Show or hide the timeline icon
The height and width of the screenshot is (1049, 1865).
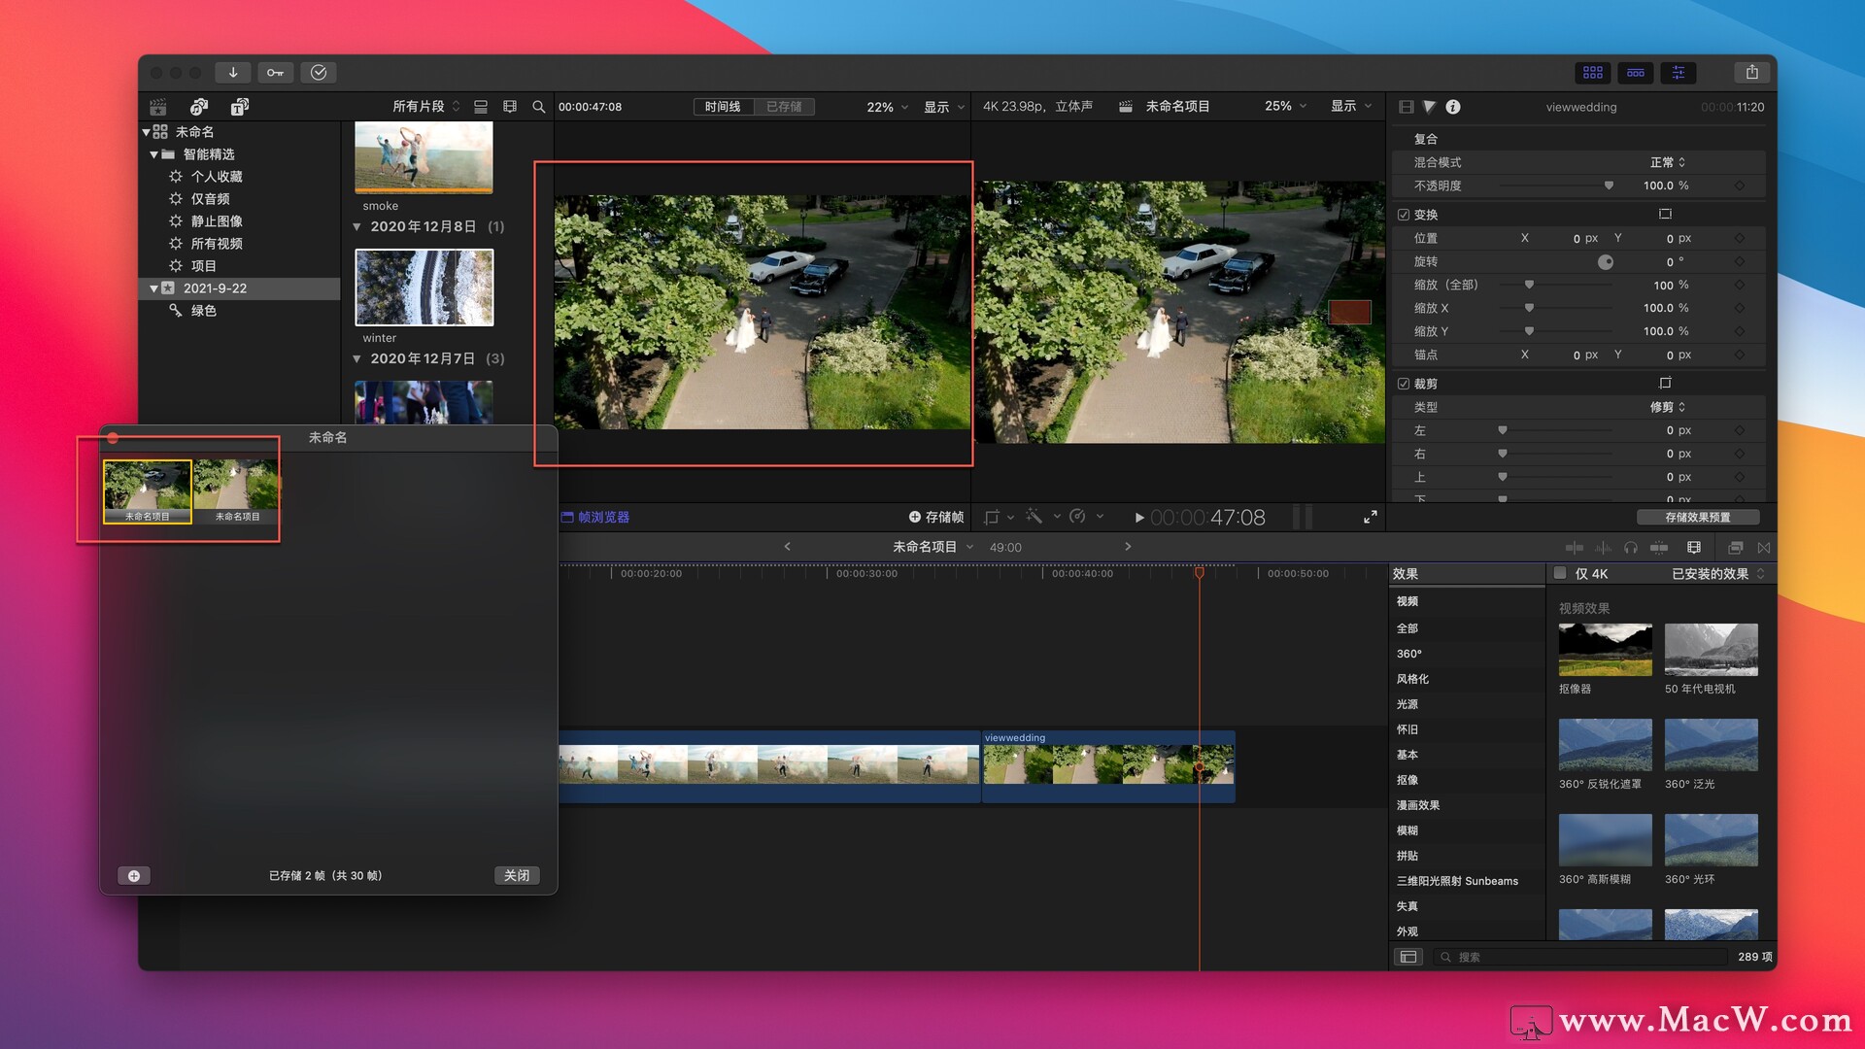pyautogui.click(x=1636, y=72)
